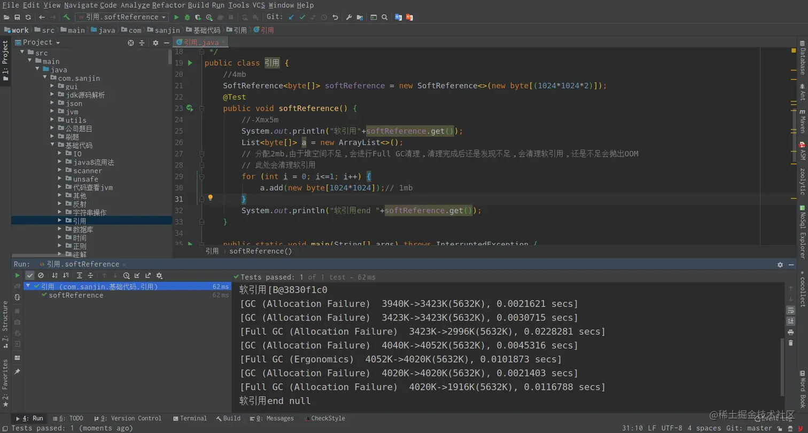Click the UTF-8 encoding selector in status bar
This screenshot has height=433, width=808.
(672, 428)
